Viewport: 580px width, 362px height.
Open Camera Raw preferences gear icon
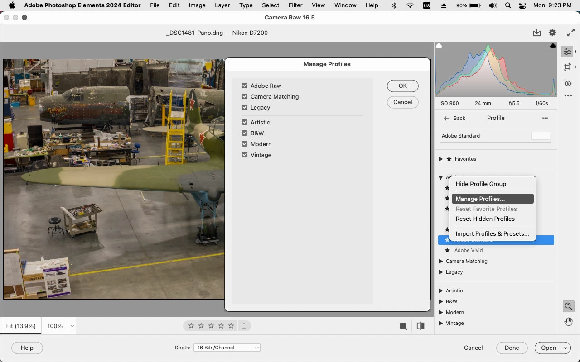pos(552,33)
